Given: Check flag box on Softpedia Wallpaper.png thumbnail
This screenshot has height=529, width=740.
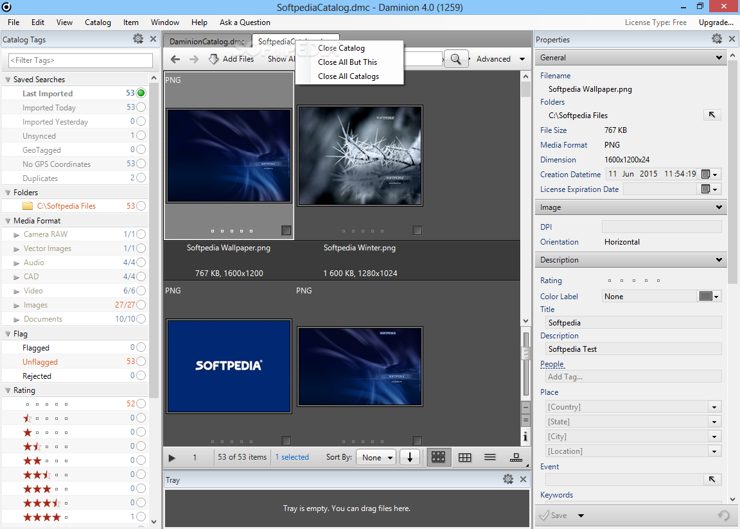Looking at the screenshot, I should coord(286,230).
